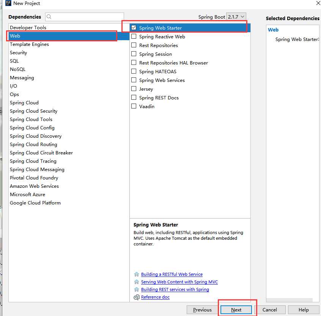Click the Cancel button

click(x=270, y=310)
